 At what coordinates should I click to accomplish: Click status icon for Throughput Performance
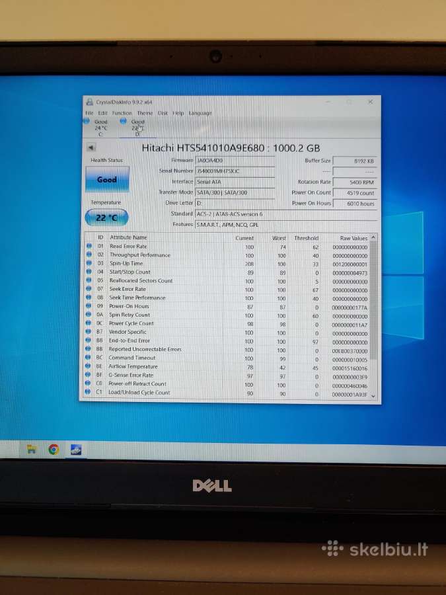(89, 255)
